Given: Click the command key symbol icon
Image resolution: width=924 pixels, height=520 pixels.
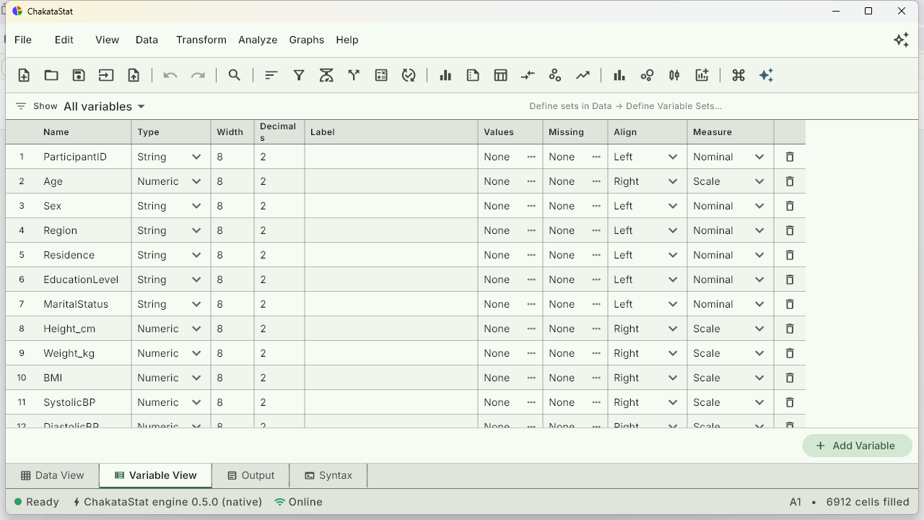Looking at the screenshot, I should (738, 75).
